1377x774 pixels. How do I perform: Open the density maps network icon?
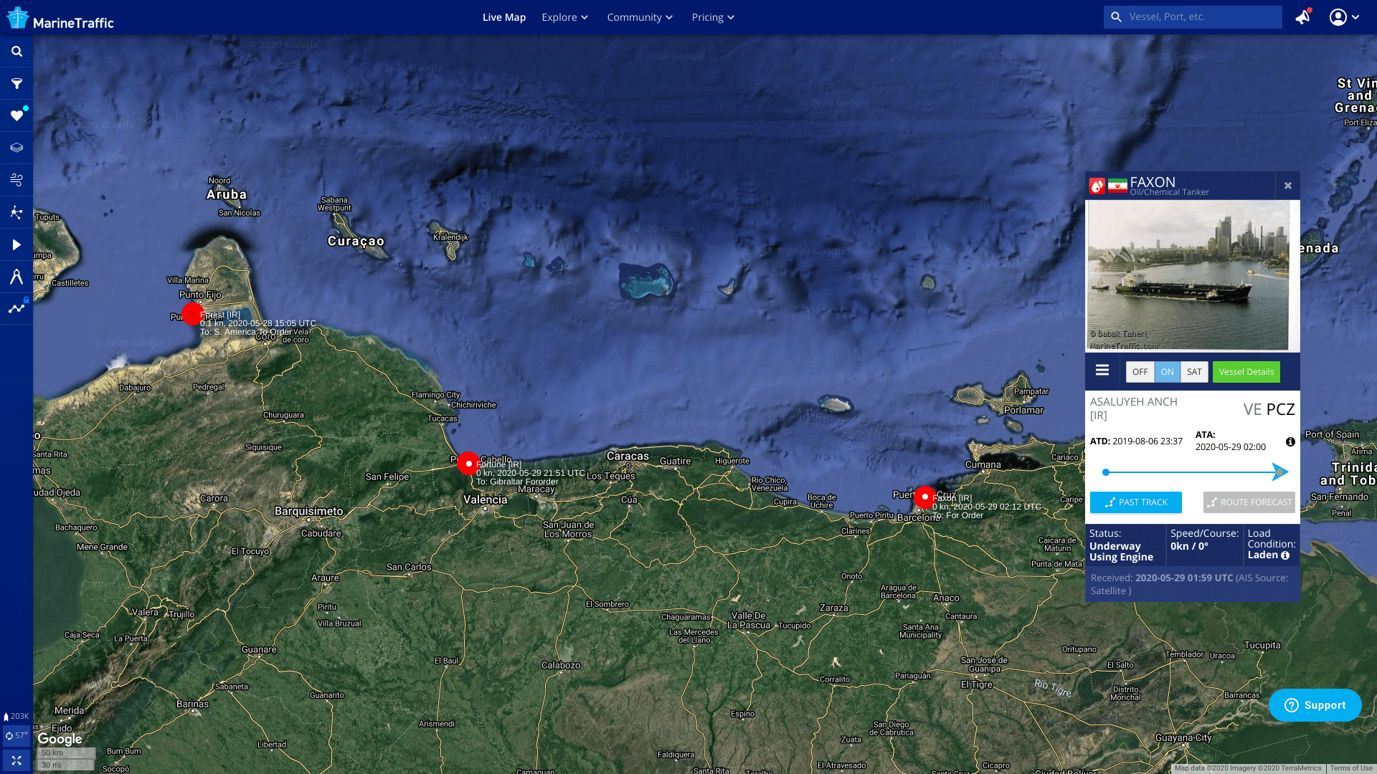point(16,212)
